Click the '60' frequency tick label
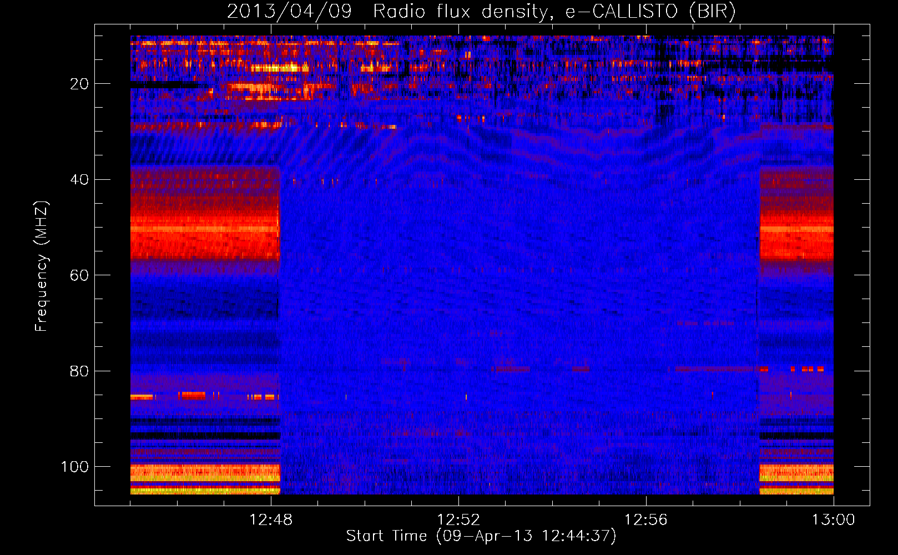 [x=79, y=275]
